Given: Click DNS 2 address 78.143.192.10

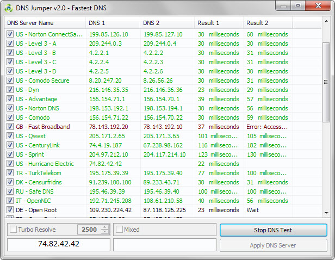Looking at the screenshot, I should tap(163, 127).
